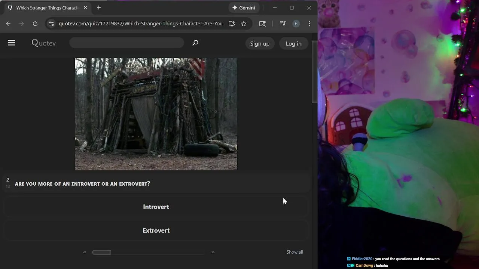Image resolution: width=479 pixels, height=269 pixels.
Task: Go to next question with » arrow
Action: 213,252
